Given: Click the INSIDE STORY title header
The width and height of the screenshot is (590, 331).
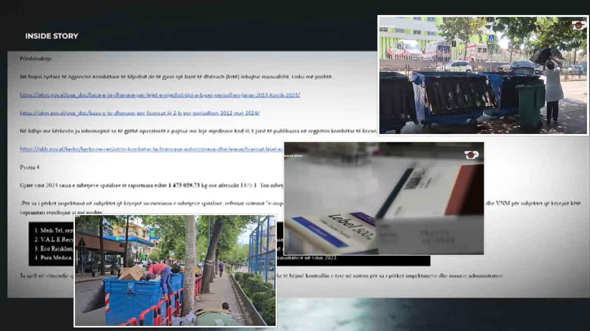Looking at the screenshot, I should point(52,36).
